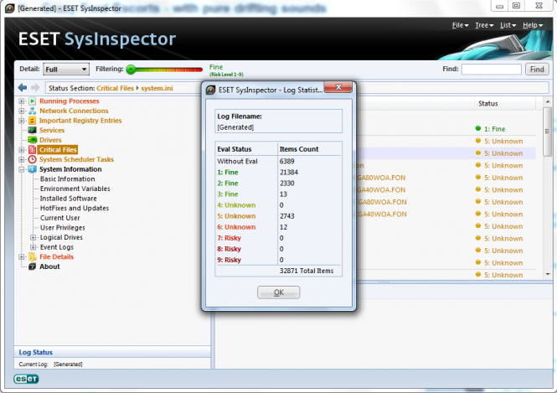Click the ESET SysInspector title bar app icon
Screen dimensions: 557x393
[10, 8]
